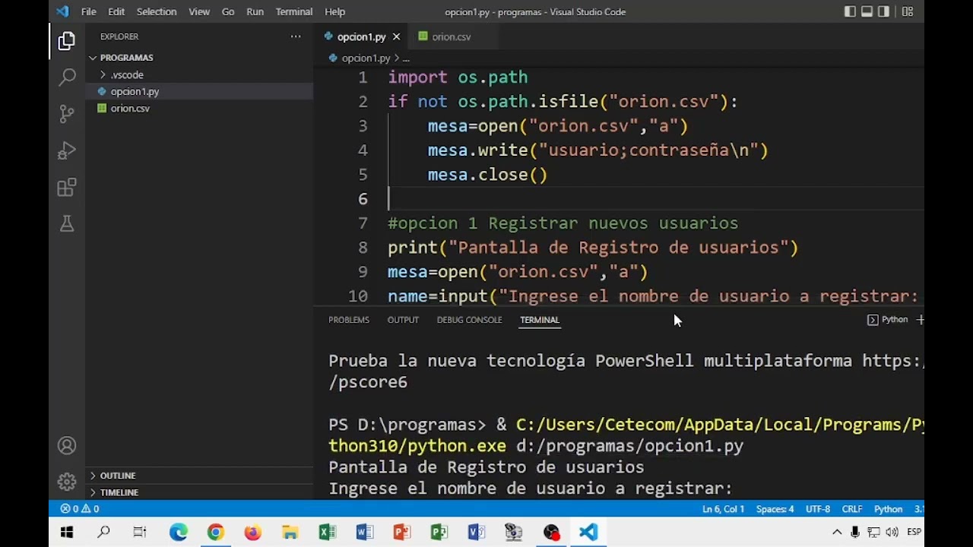Open the Run and Debug view
The height and width of the screenshot is (547, 973).
(67, 150)
